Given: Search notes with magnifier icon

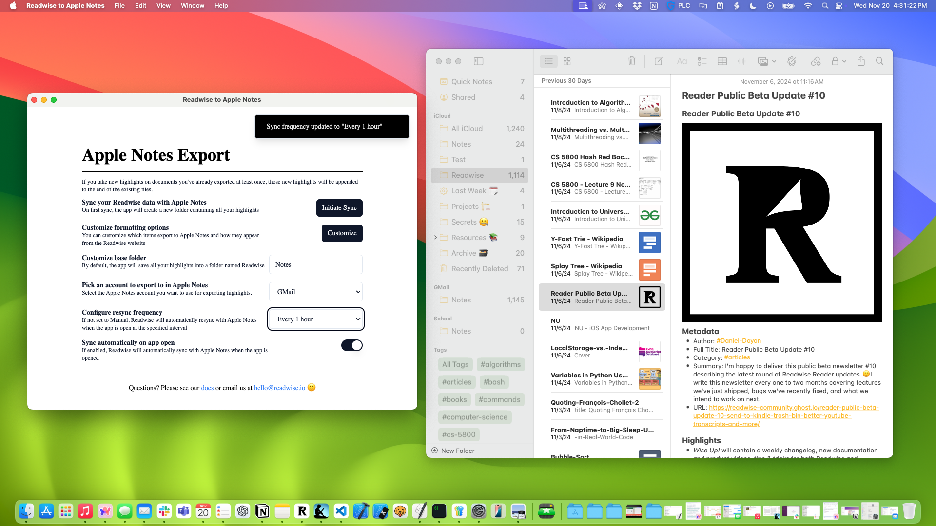Looking at the screenshot, I should click(x=879, y=61).
